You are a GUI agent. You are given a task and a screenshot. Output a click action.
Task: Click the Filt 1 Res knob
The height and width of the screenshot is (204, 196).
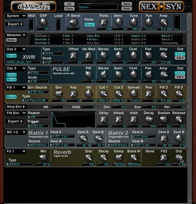(x=149, y=94)
